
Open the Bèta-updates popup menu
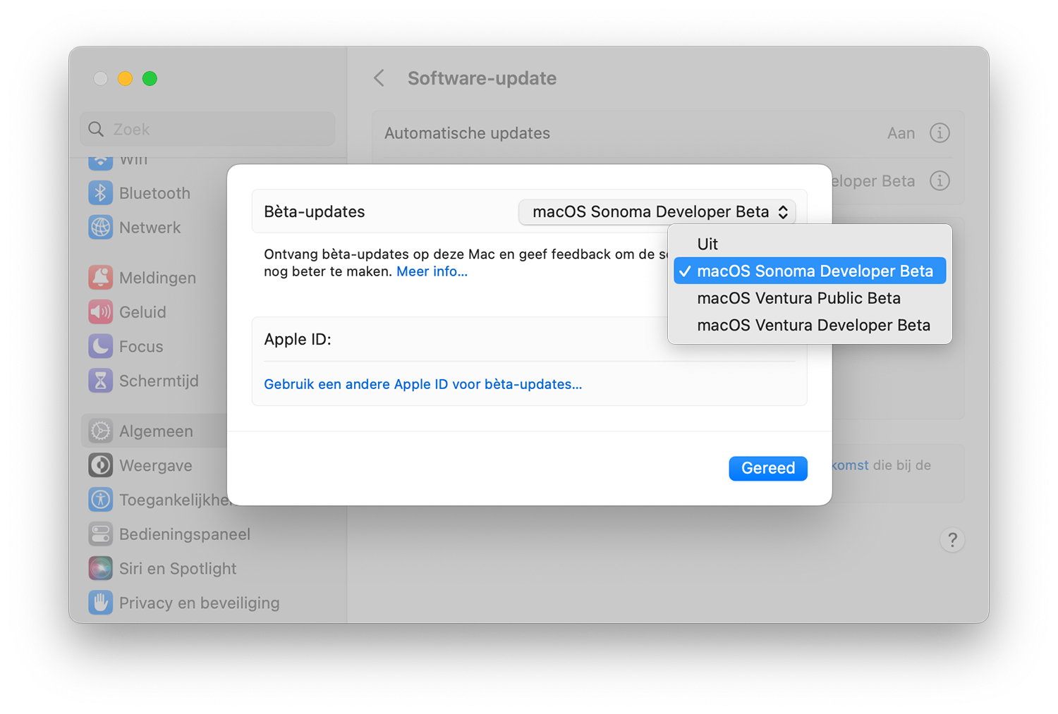(657, 211)
